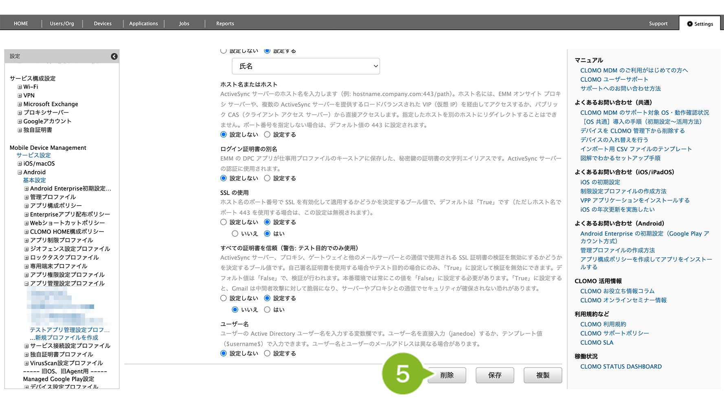Open the 氏名 dropdown
The image size is (724, 407).
305,66
